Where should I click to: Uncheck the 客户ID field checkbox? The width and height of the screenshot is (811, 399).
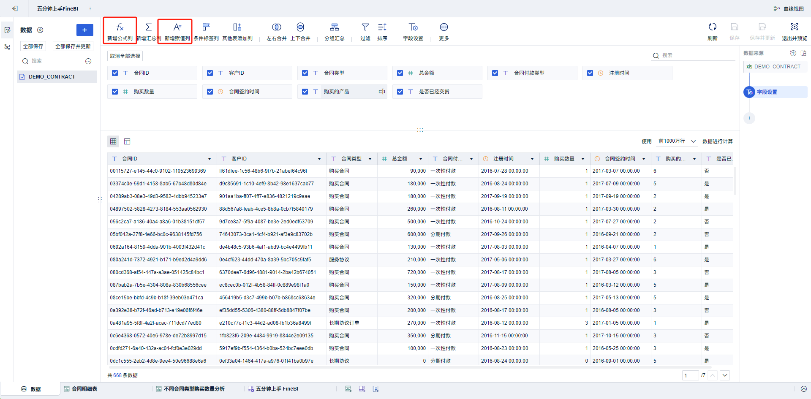(x=210, y=73)
